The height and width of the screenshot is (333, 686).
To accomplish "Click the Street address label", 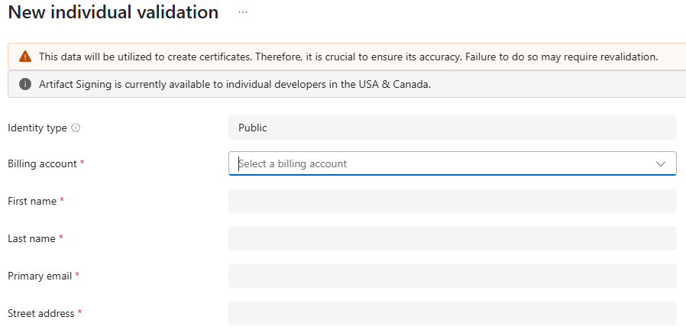I will pos(41,313).
